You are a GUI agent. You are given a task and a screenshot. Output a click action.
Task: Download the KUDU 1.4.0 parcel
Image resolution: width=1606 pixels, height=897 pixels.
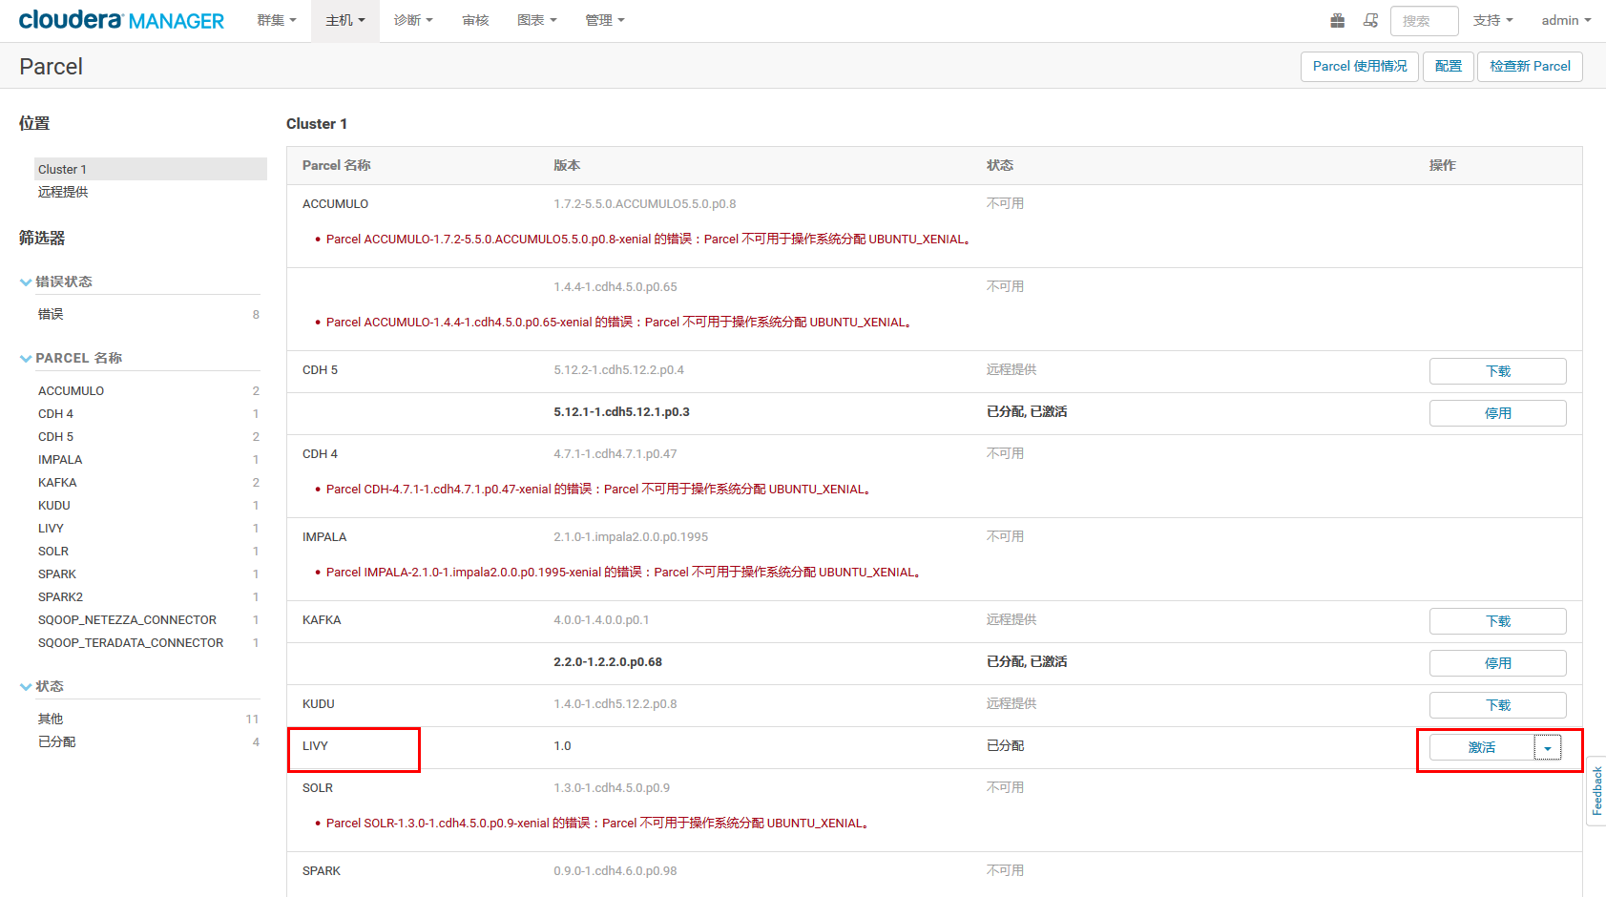[x=1497, y=705]
